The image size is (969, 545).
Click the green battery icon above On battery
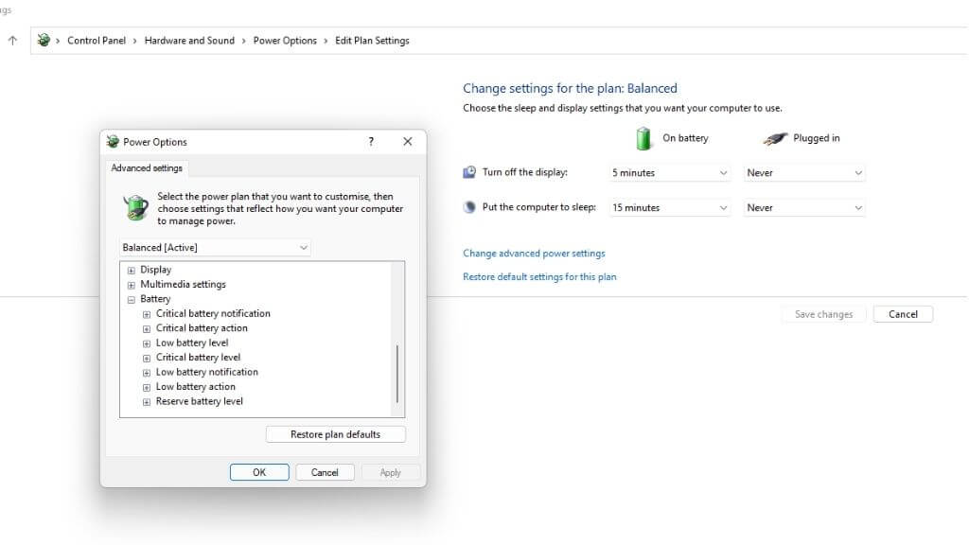tap(643, 138)
